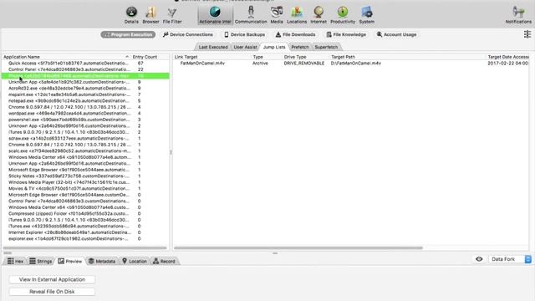Select the Windows Media Player (32-bit) row
The image size is (535, 301).
[85, 182]
